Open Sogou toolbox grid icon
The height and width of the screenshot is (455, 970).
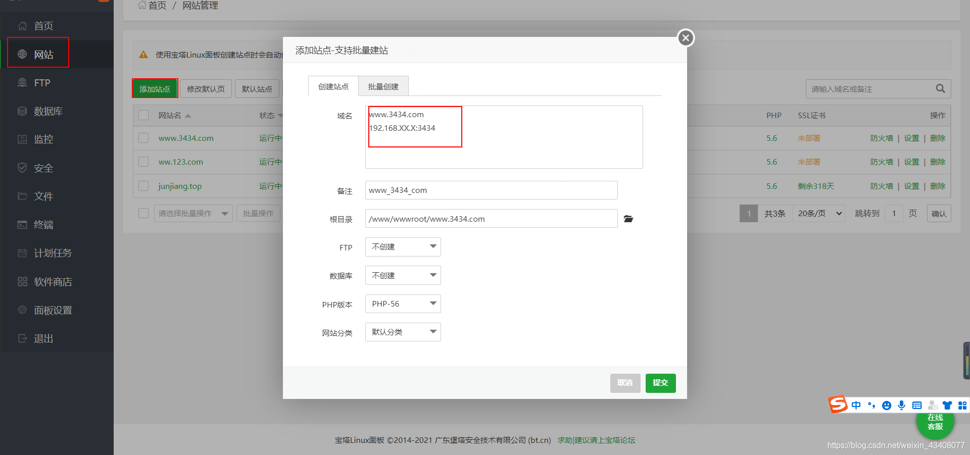tap(962, 405)
